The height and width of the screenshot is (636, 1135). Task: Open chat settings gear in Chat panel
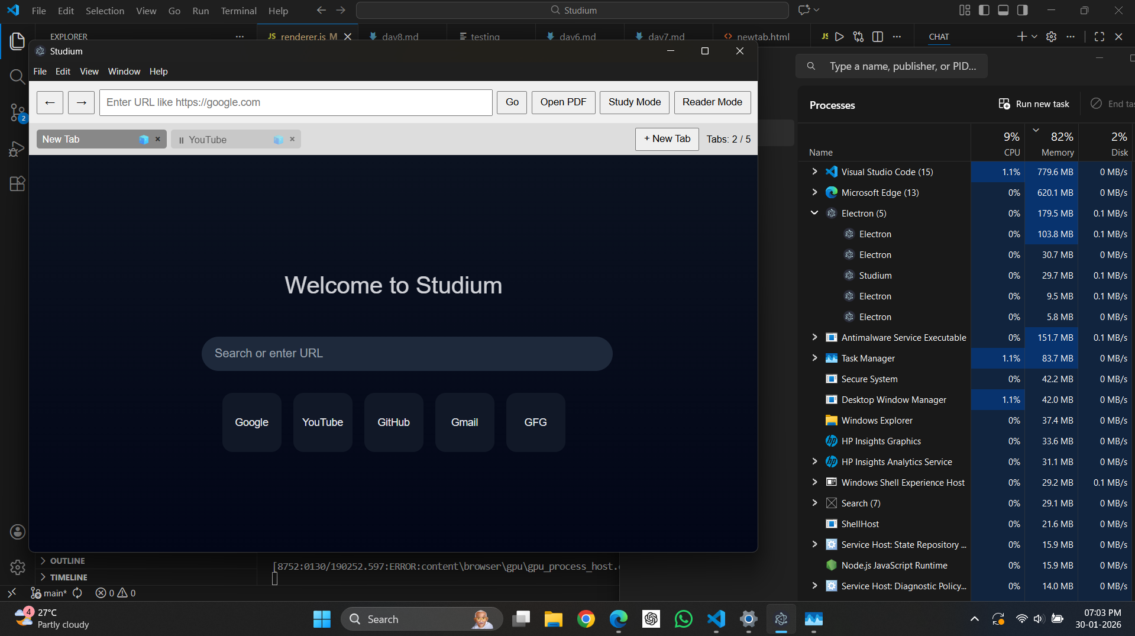[x=1051, y=37]
